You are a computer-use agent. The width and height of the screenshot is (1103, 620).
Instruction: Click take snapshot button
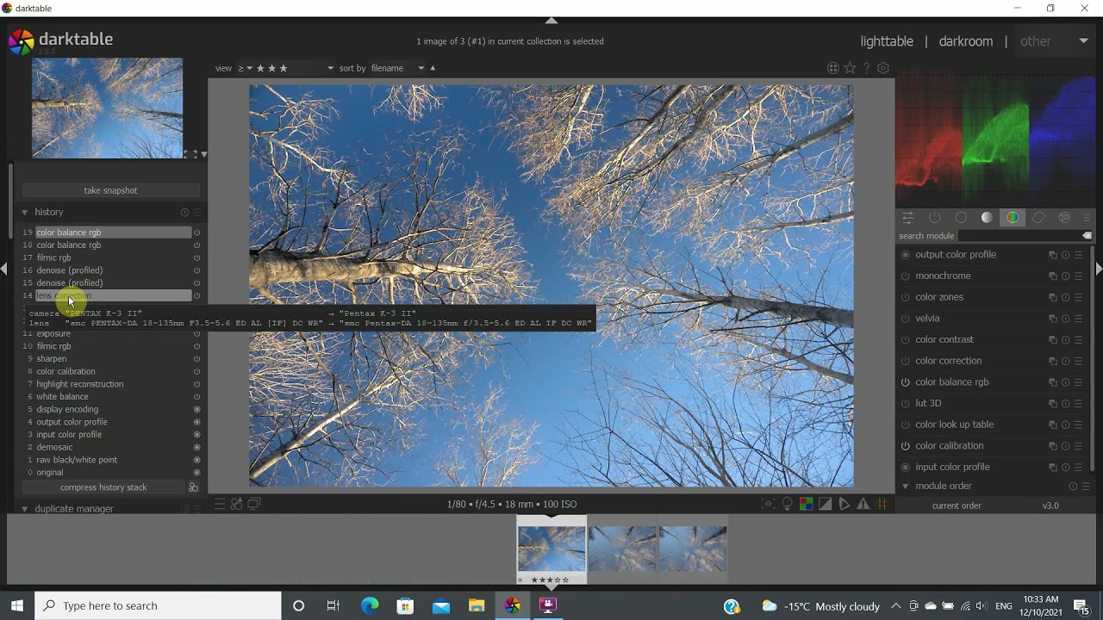(110, 190)
